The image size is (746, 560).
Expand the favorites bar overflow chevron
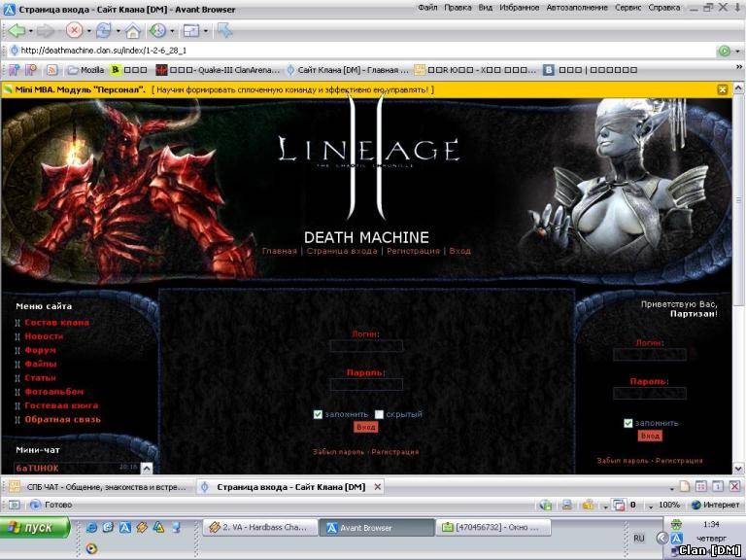coord(739,67)
